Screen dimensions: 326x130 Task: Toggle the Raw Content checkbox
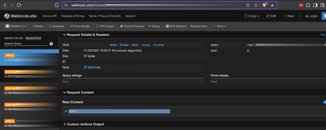[325, 102]
